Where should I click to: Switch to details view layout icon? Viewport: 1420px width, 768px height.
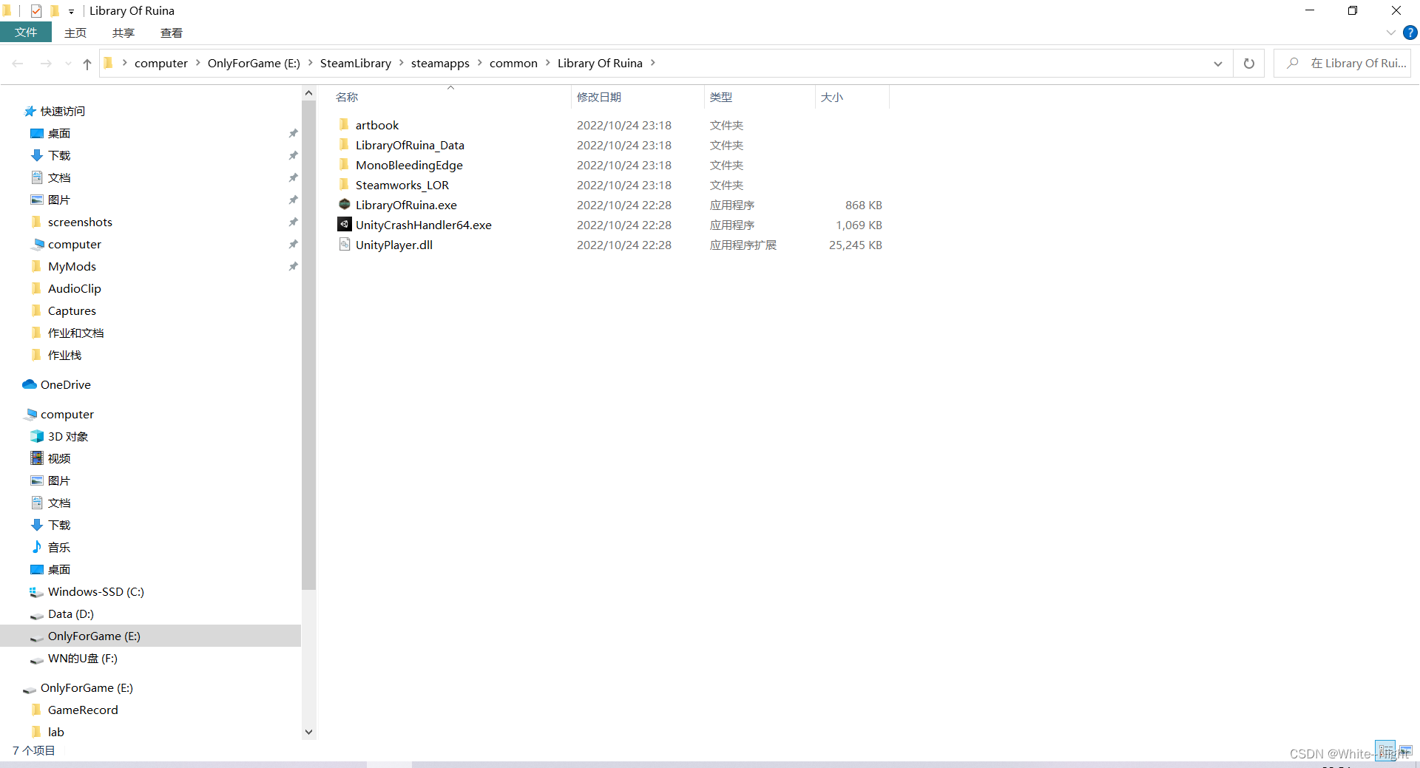click(x=1385, y=750)
